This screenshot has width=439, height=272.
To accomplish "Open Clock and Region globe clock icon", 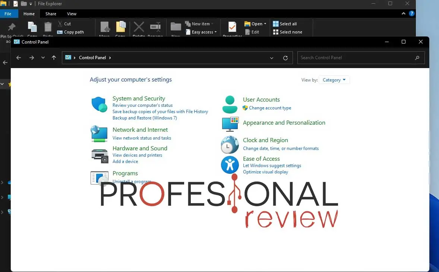I will coord(230,144).
